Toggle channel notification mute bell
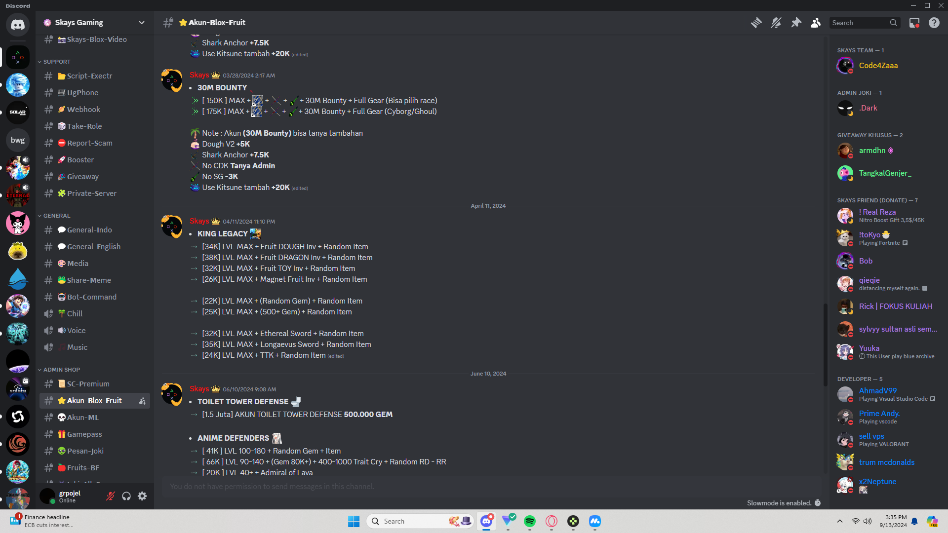This screenshot has width=948, height=533. 776,23
